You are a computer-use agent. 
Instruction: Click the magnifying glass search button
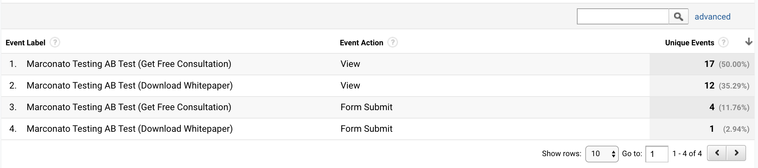pyautogui.click(x=678, y=16)
